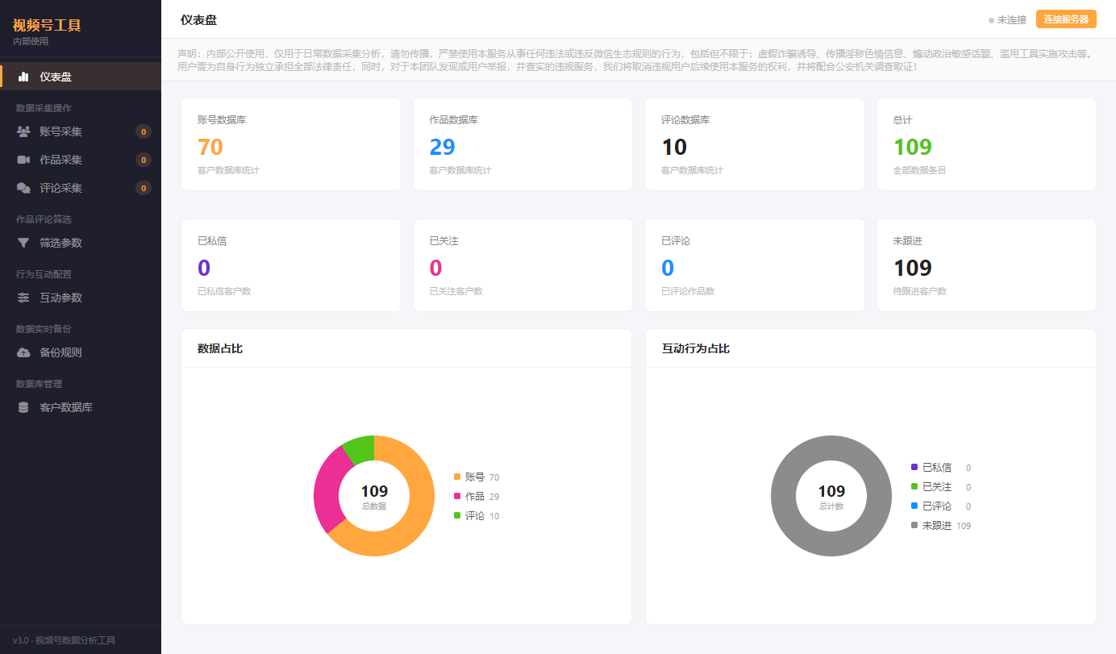Click the 作品数据库 value 29
This screenshot has height=654, width=1116.
coord(443,147)
